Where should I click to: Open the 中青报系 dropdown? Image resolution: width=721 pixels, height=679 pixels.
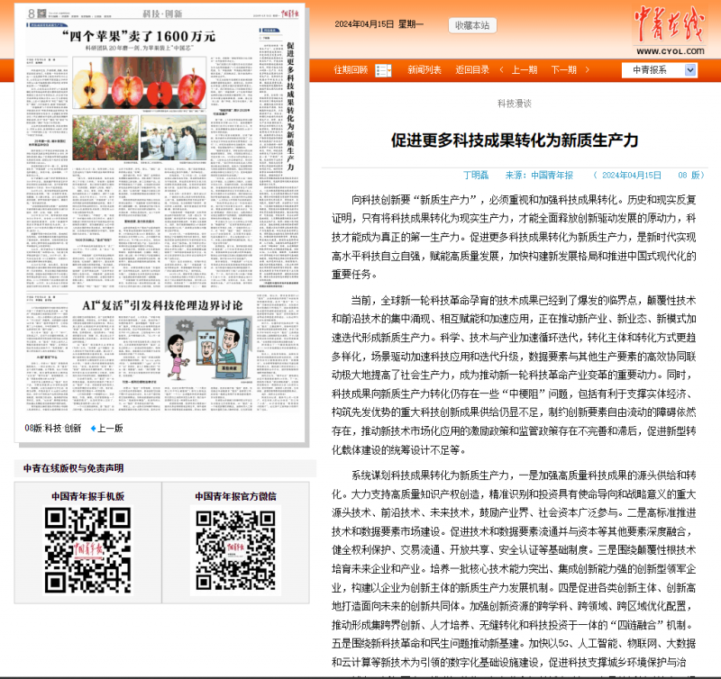click(x=659, y=70)
